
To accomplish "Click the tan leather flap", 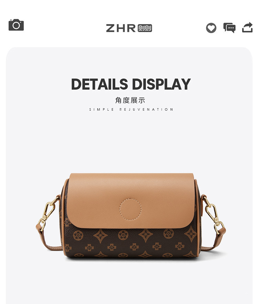I will tap(131, 201).
